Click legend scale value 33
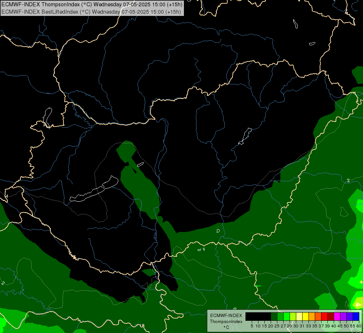Screen dimensions: 363x333 pos(308,326)
